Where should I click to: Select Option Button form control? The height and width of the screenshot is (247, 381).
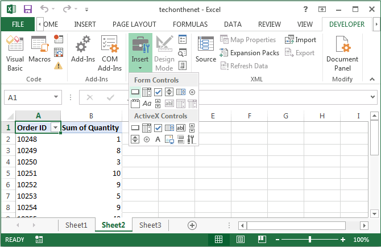point(192,92)
